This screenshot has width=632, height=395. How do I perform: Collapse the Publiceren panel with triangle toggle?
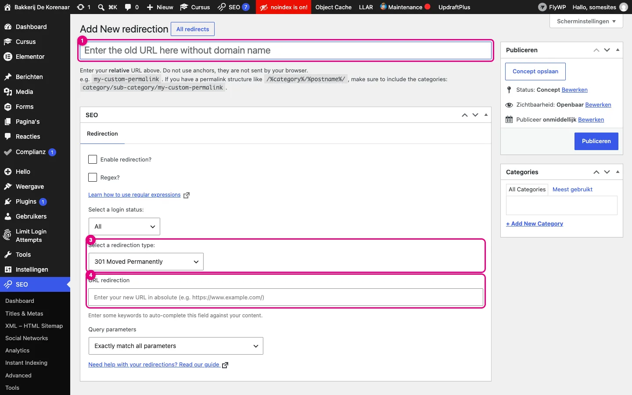618,50
